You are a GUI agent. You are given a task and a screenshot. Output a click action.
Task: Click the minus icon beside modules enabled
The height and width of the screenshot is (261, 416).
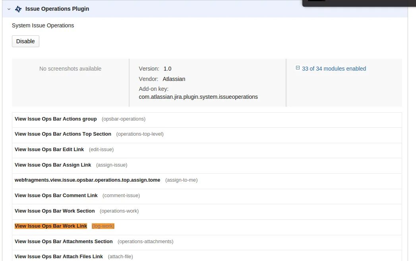pos(298,68)
